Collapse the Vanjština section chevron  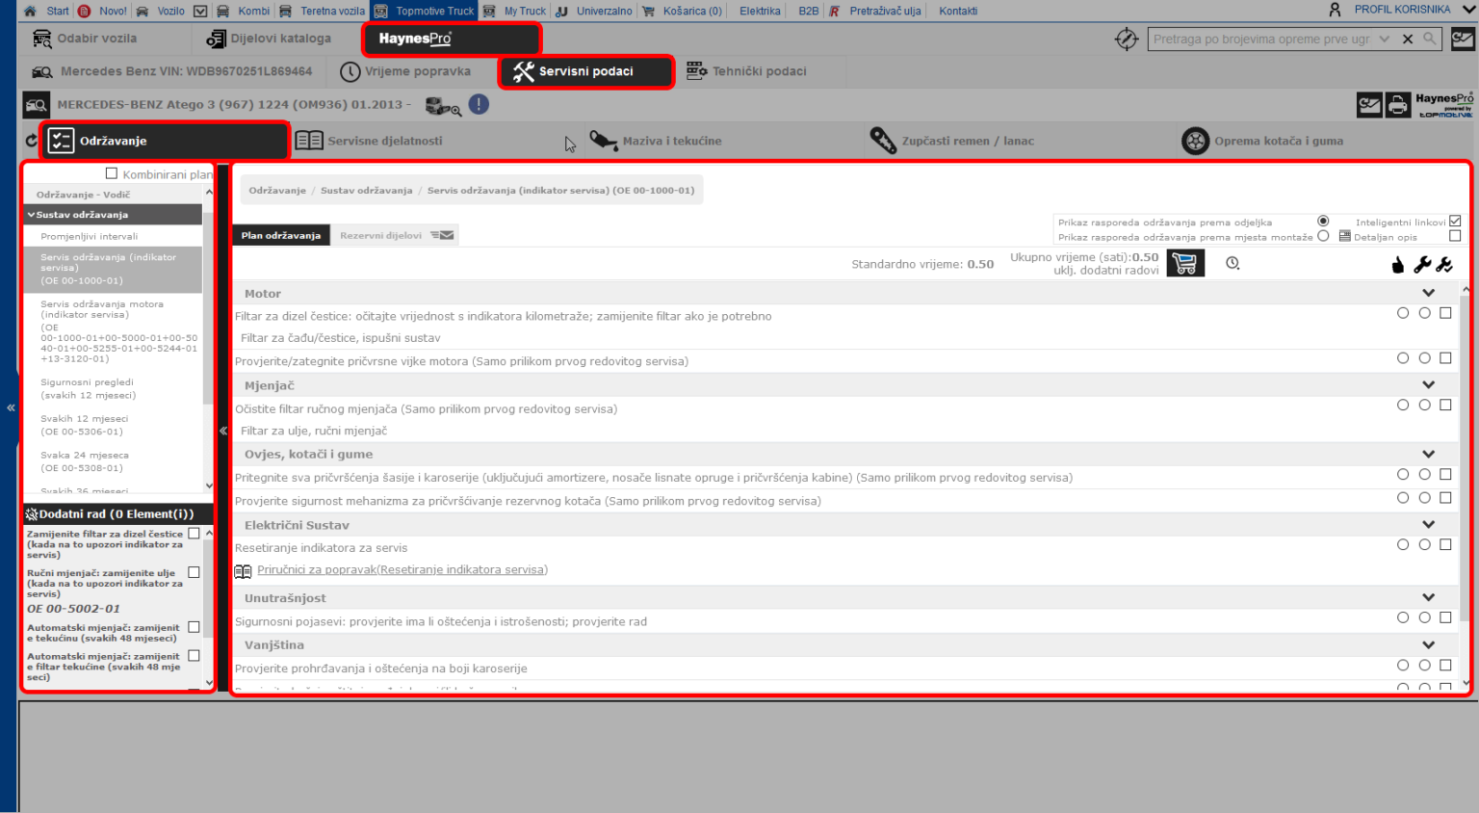click(x=1429, y=644)
